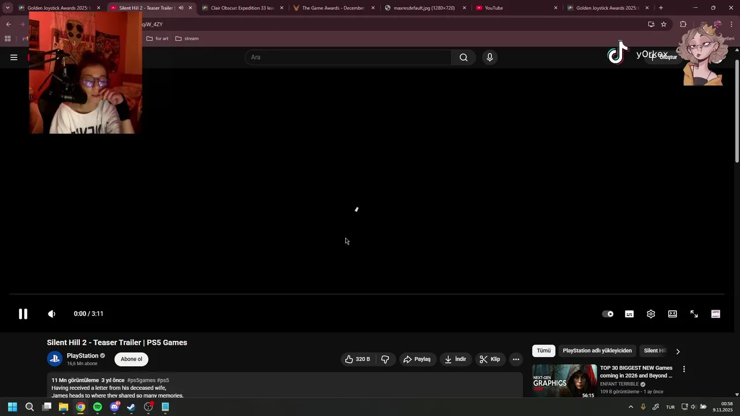Screen dimensions: 740x416
Task: Mute audio on Silent Hill 2 tab
Action: coord(181,8)
